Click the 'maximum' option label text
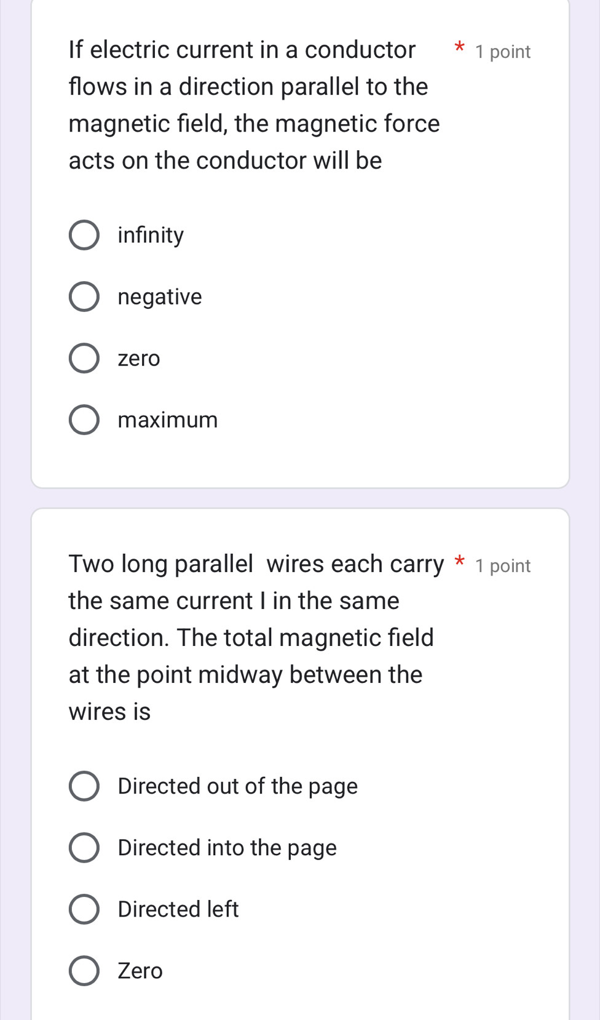This screenshot has height=1020, width=600. [168, 420]
